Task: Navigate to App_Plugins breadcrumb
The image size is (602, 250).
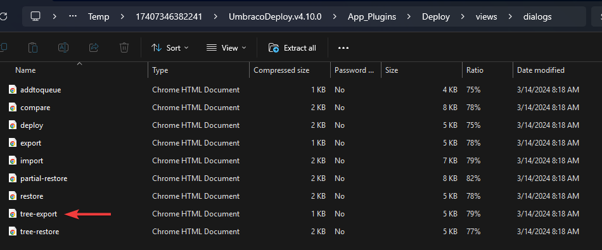Action: click(x=372, y=16)
